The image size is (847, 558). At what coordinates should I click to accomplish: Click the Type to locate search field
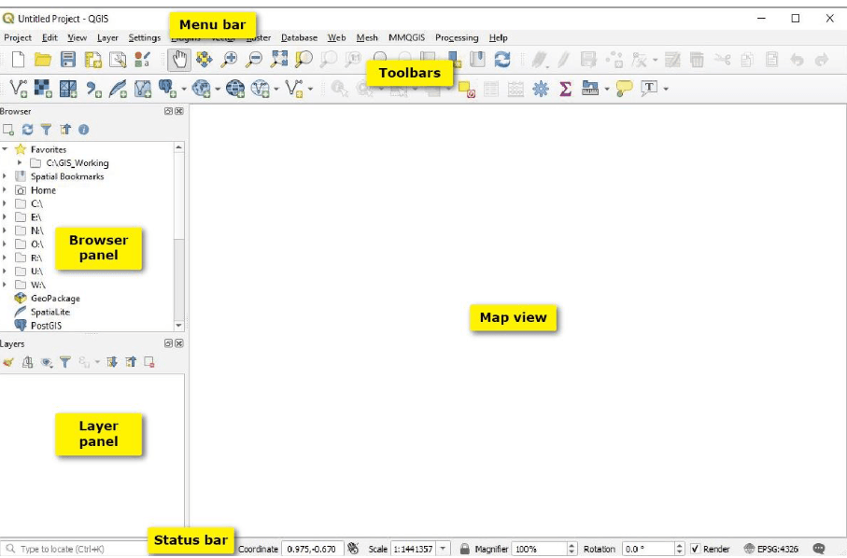[x=75, y=549]
